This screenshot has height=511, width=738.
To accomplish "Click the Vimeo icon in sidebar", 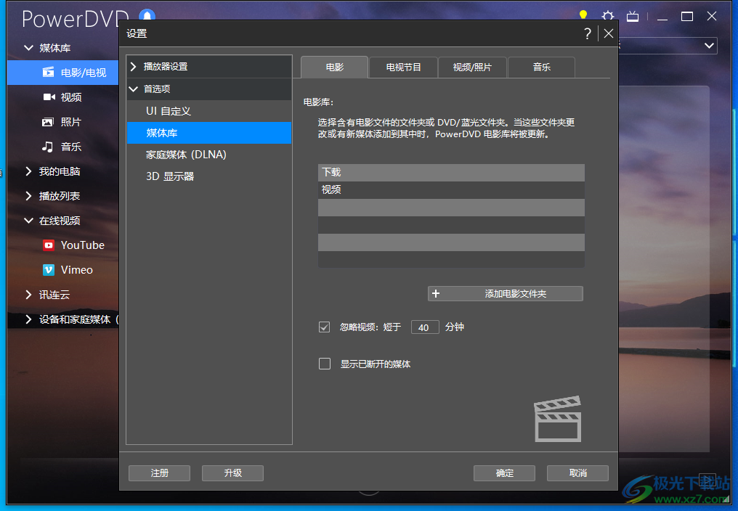I will click(x=49, y=269).
